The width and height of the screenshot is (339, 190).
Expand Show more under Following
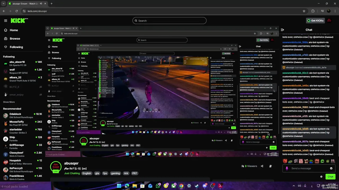click(x=9, y=102)
